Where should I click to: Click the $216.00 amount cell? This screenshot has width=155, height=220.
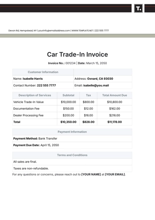coord(115,115)
